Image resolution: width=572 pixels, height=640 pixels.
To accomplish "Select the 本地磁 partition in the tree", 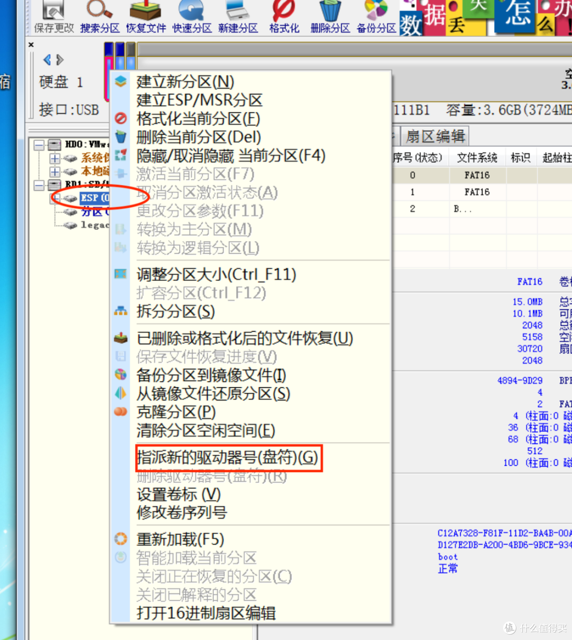I will click(95, 171).
